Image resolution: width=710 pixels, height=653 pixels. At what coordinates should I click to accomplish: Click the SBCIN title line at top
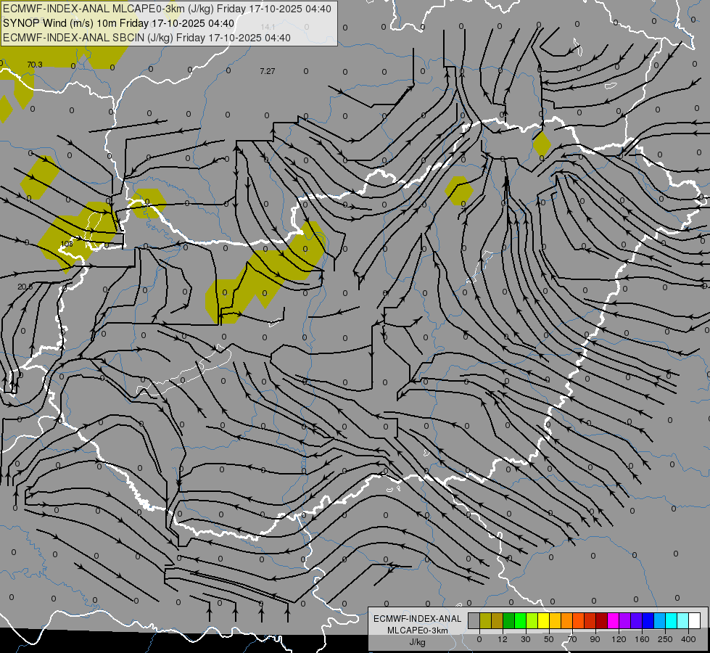click(x=146, y=38)
